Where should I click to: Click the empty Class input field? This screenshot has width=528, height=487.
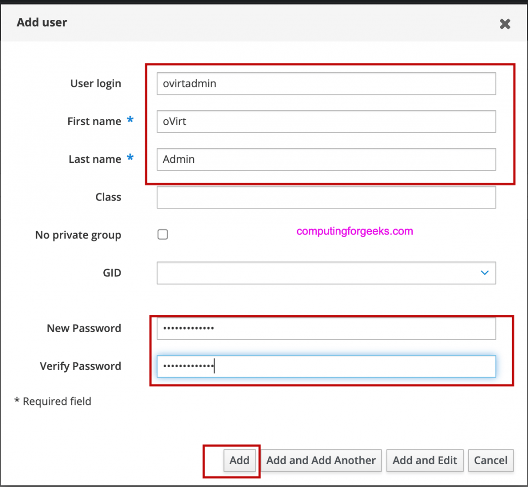[326, 197]
